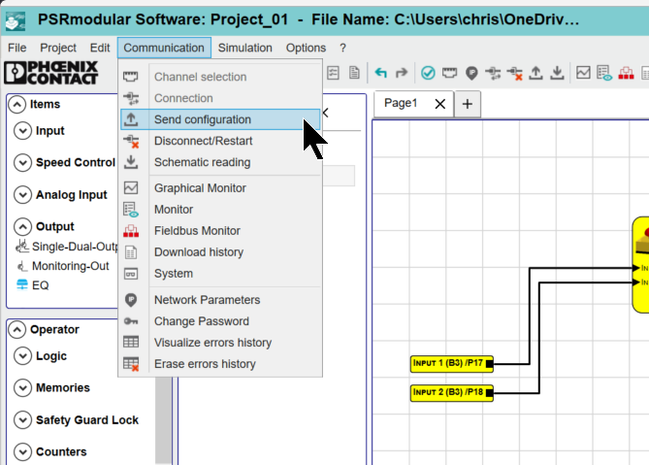
Task: Expand the Safety Guard Lock section
Action: coord(22,420)
